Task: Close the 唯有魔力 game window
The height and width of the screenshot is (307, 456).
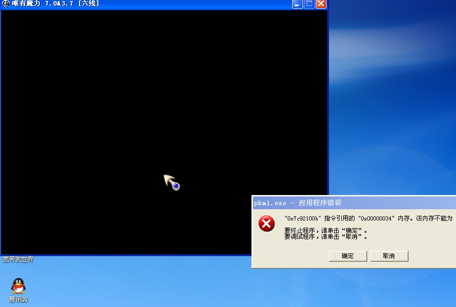Action: coord(320,4)
